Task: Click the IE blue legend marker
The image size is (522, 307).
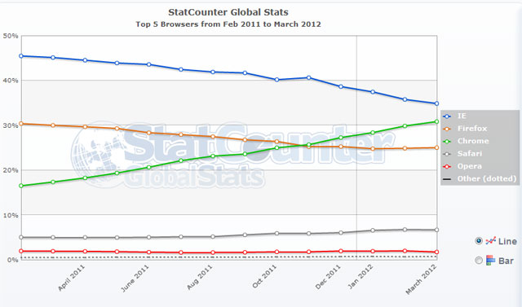Action: (447, 116)
